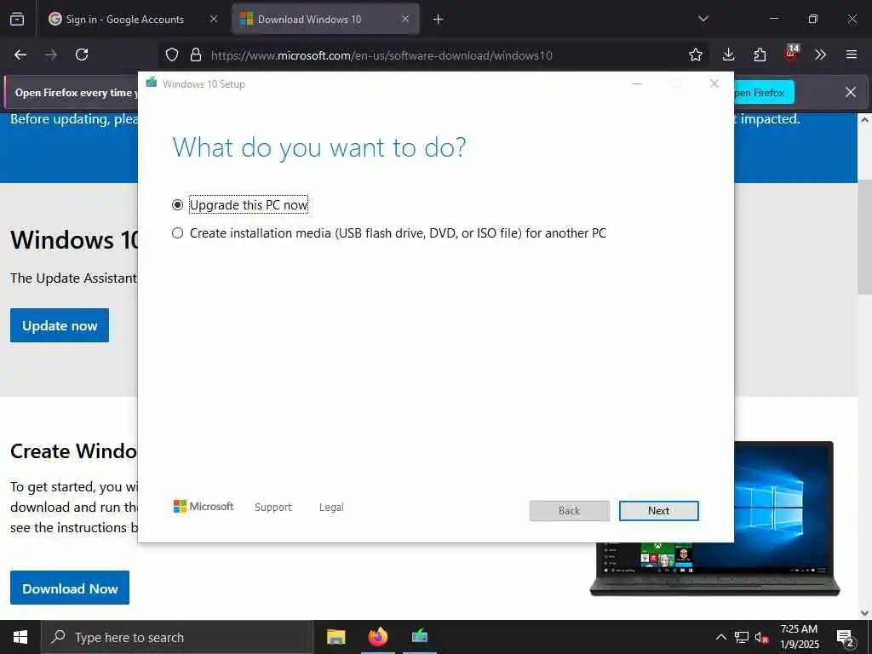The height and width of the screenshot is (654, 872).
Task: Open the Support link in Setup
Action: coord(273,508)
